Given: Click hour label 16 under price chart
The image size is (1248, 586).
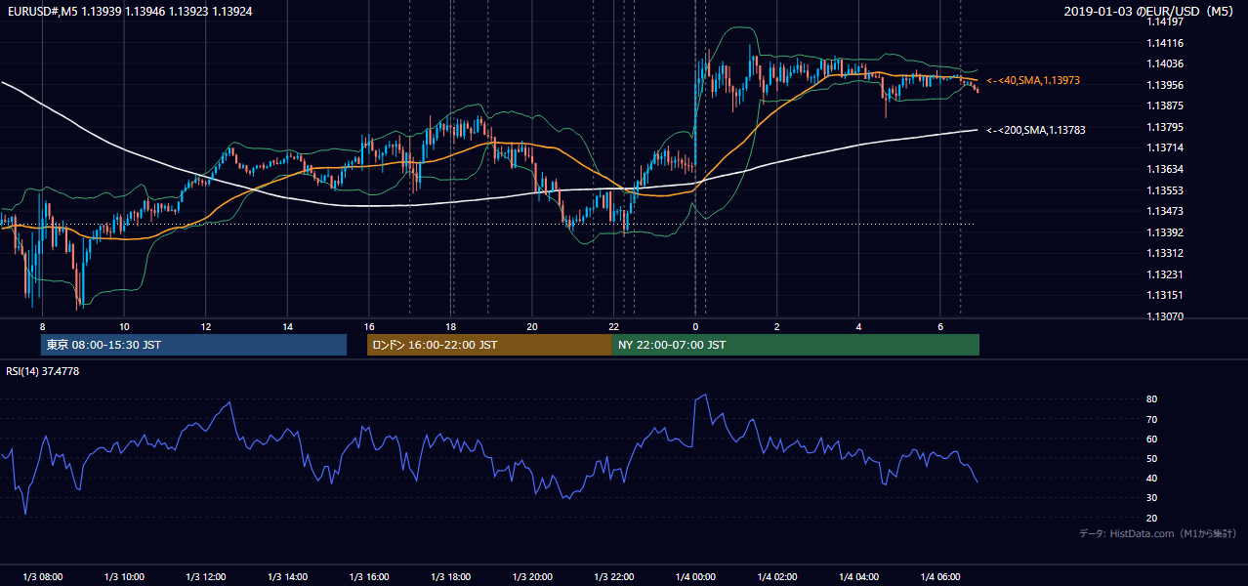Looking at the screenshot, I should click(x=369, y=326).
